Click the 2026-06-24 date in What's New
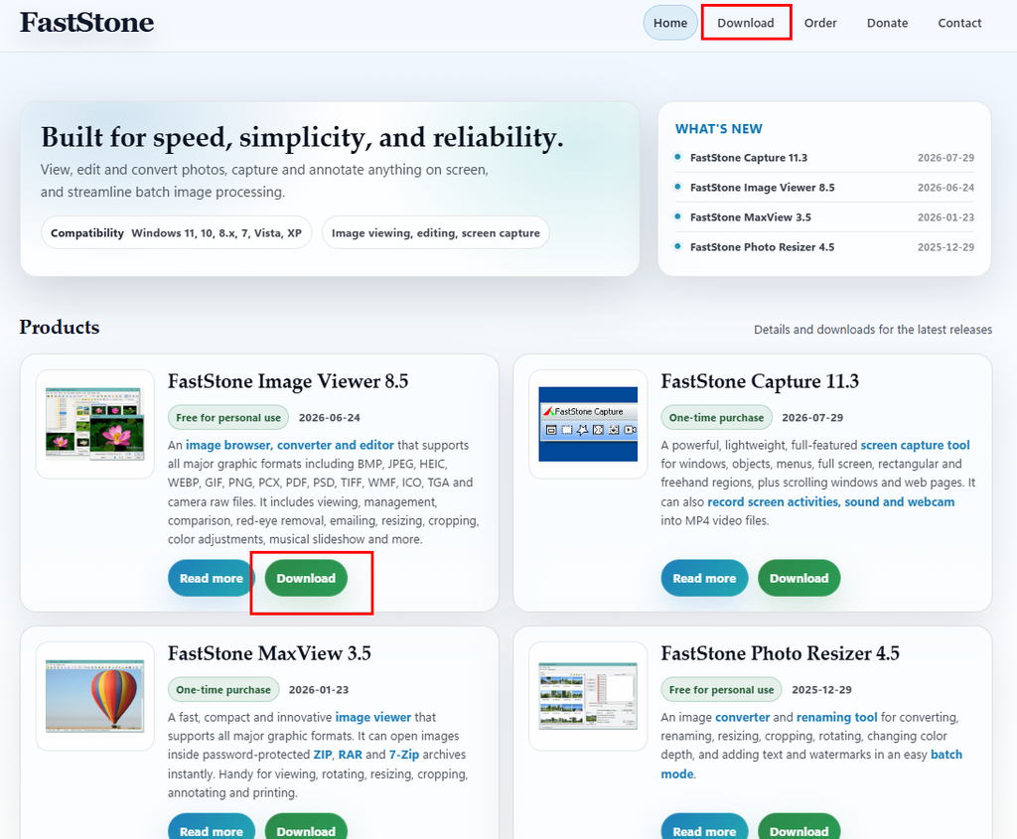The image size is (1017, 839). click(x=945, y=188)
